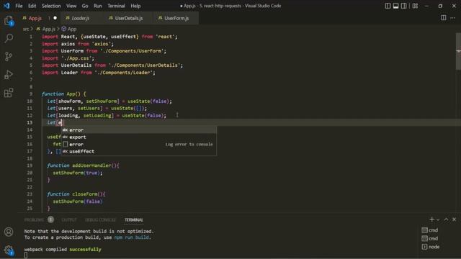
Task: Click line number 23 in the gutter
Action: click(30, 194)
